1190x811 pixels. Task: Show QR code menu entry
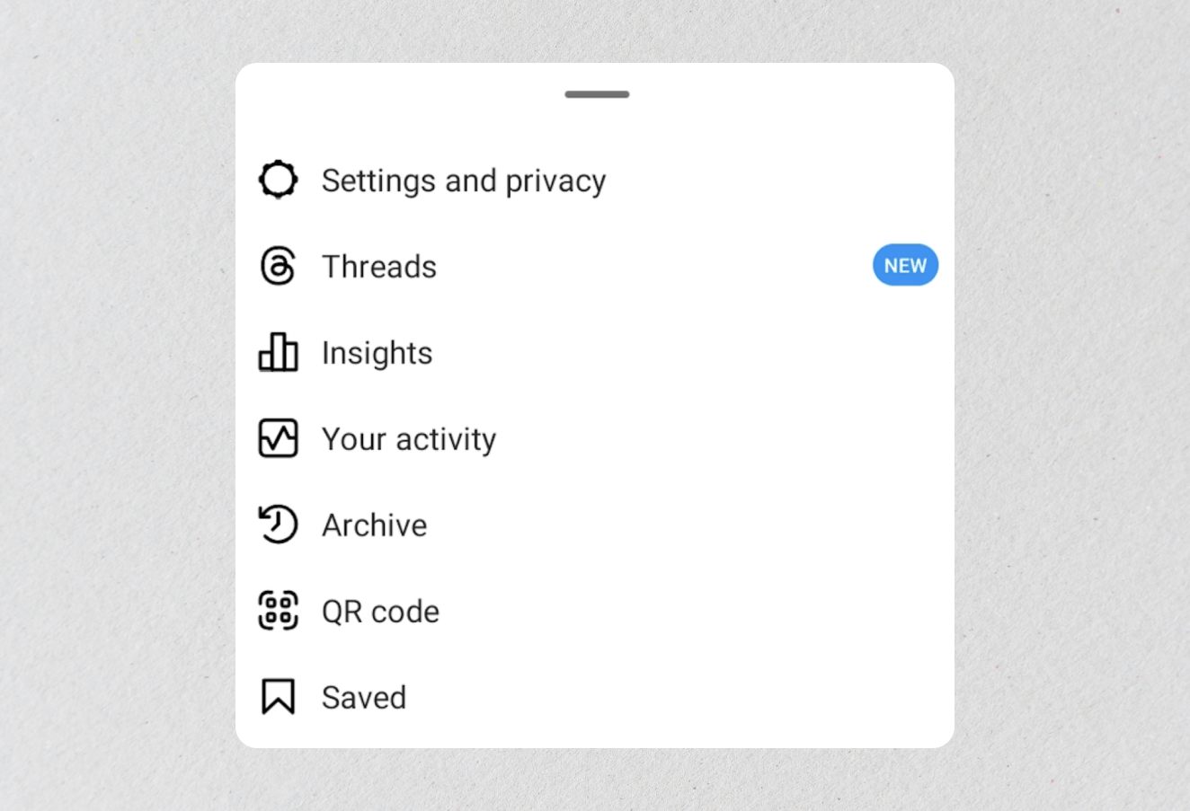pos(595,612)
